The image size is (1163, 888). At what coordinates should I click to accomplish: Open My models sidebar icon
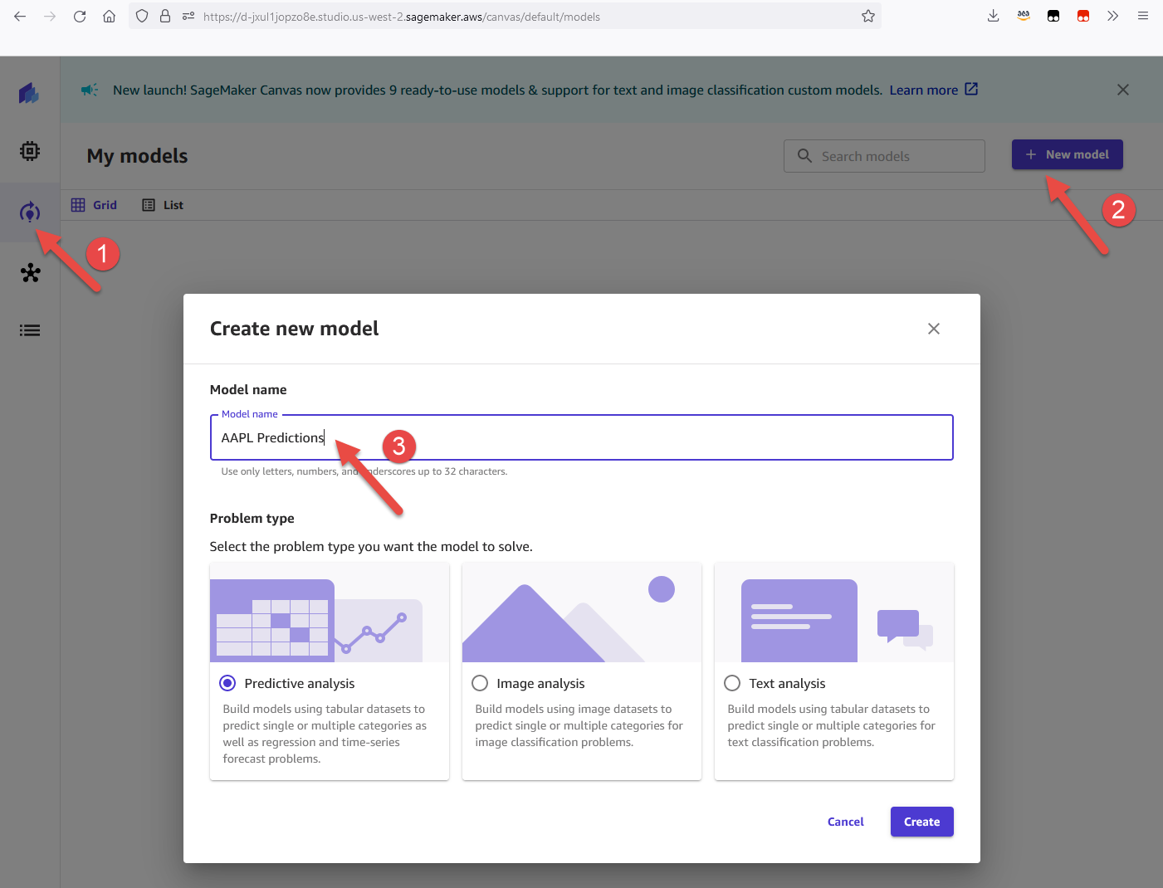30,212
